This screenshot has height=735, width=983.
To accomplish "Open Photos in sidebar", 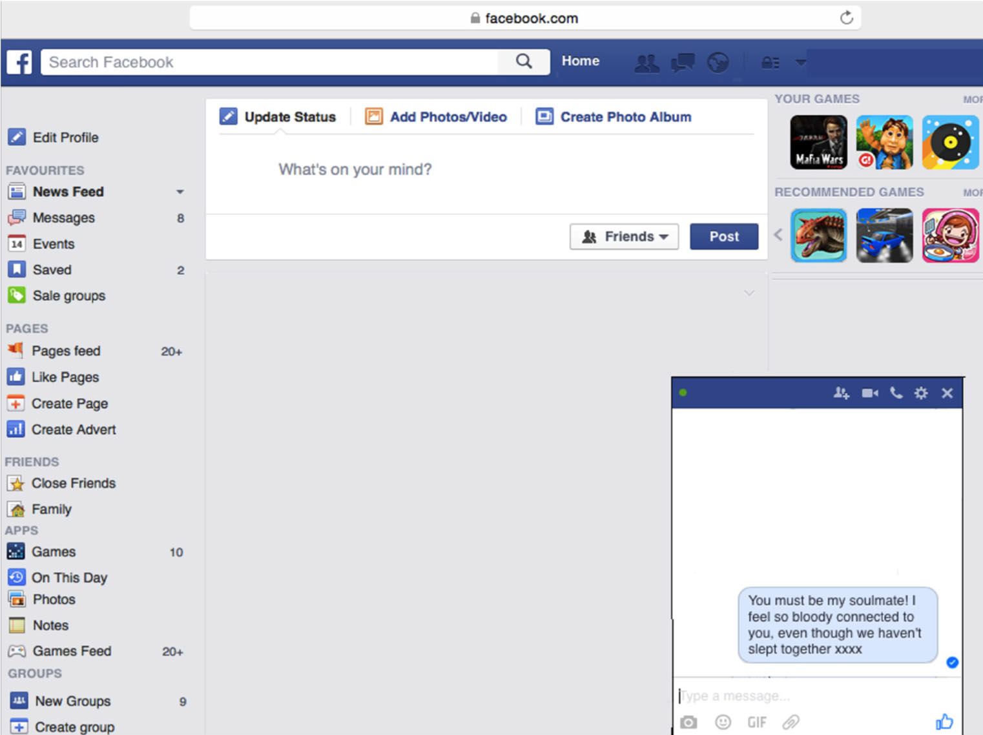I will coord(42,599).
